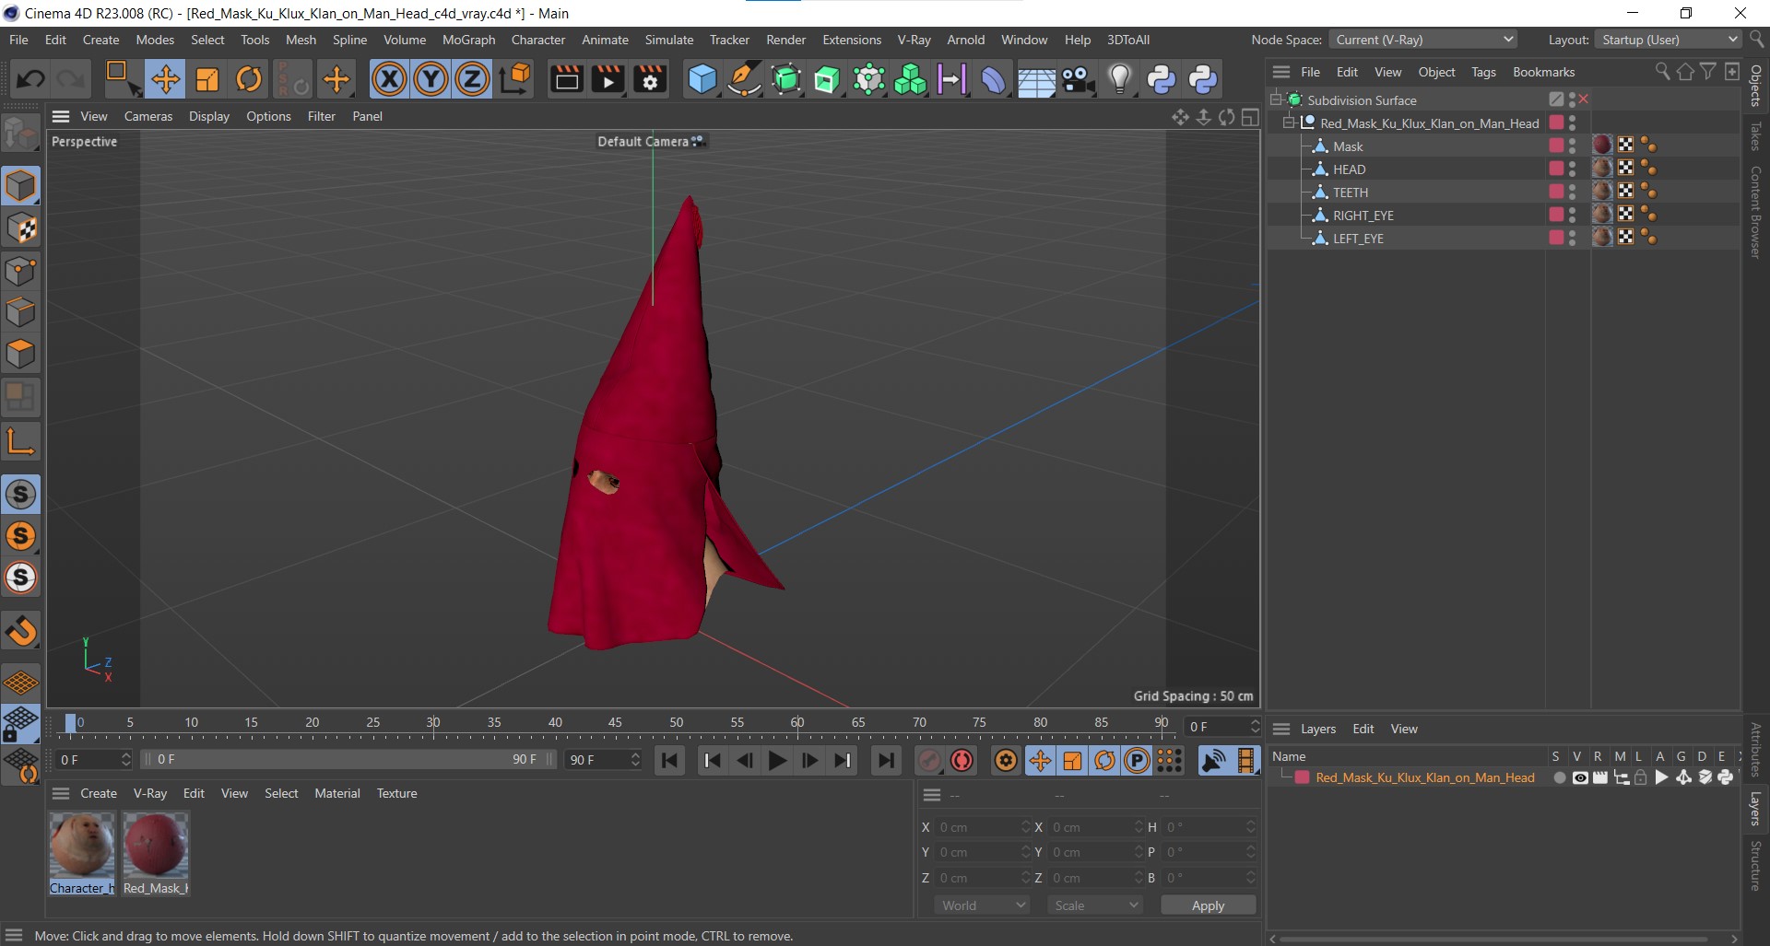The width and height of the screenshot is (1770, 946).
Task: Select the Rotate tool
Action: tap(249, 79)
